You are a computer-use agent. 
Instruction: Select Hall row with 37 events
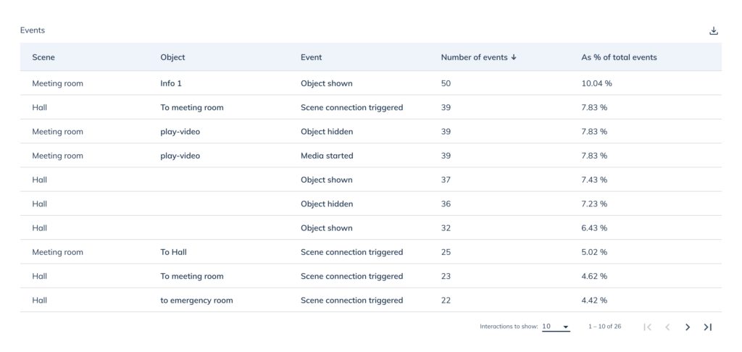(371, 180)
